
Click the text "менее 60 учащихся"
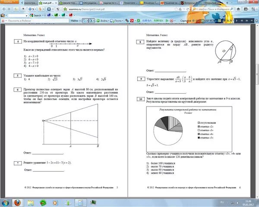click(162, 173)
